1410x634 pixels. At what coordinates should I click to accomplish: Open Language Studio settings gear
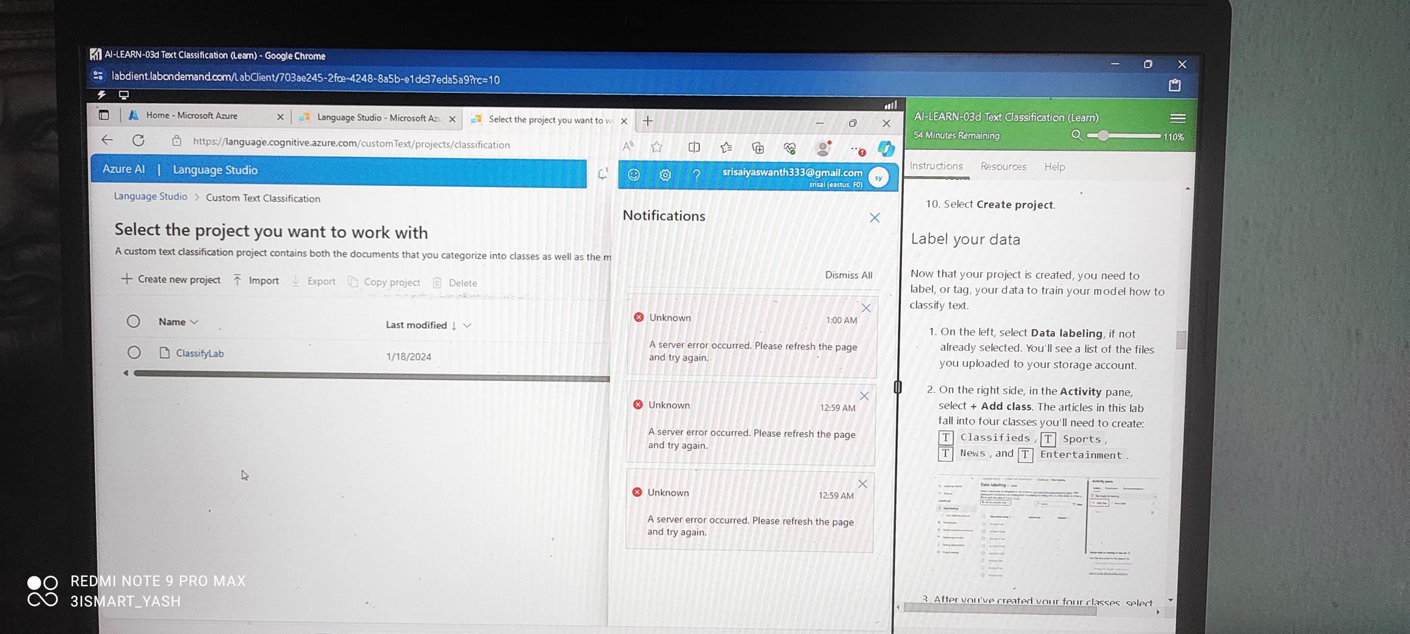665,176
